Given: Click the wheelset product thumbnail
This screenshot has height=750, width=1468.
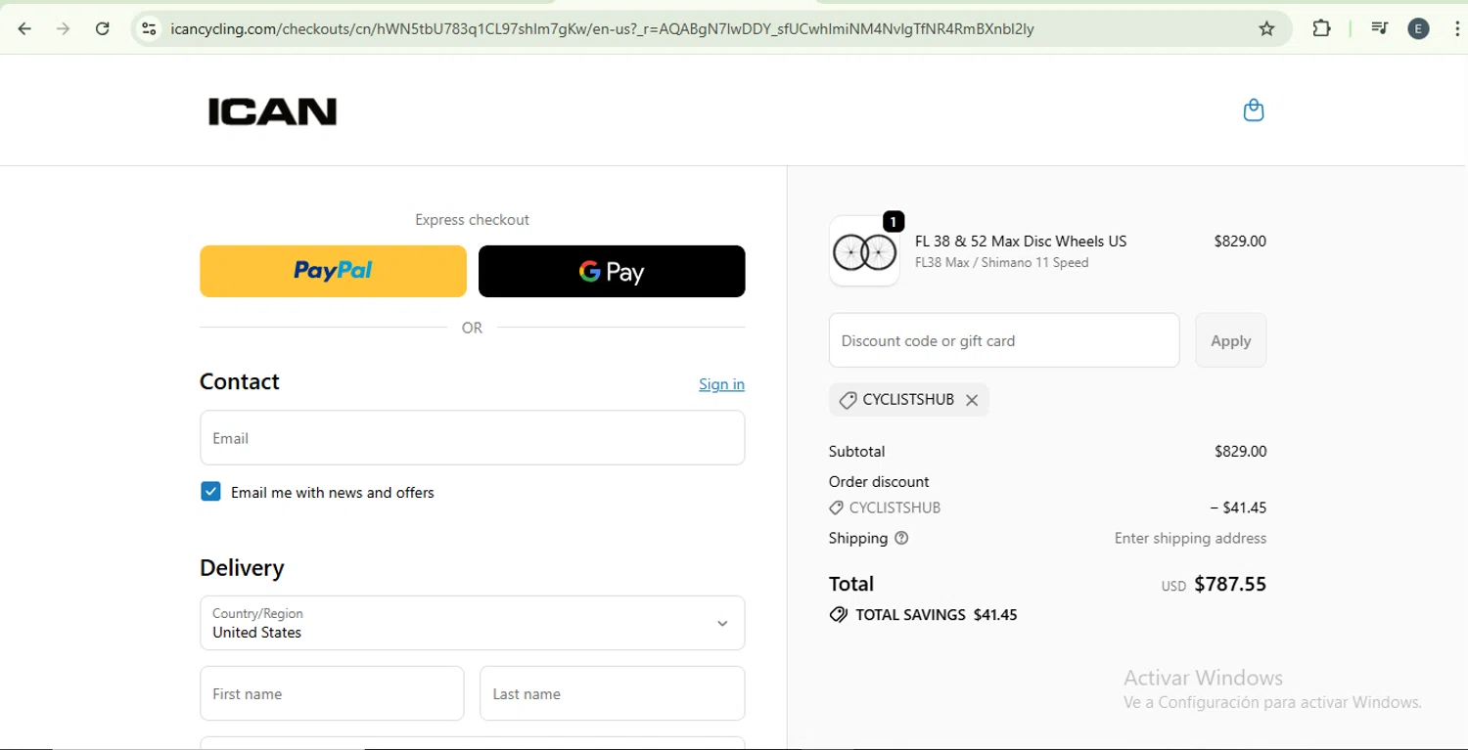Looking at the screenshot, I should tap(864, 251).
